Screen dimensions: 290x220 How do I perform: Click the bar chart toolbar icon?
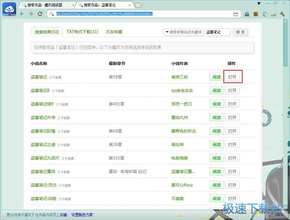point(247,14)
